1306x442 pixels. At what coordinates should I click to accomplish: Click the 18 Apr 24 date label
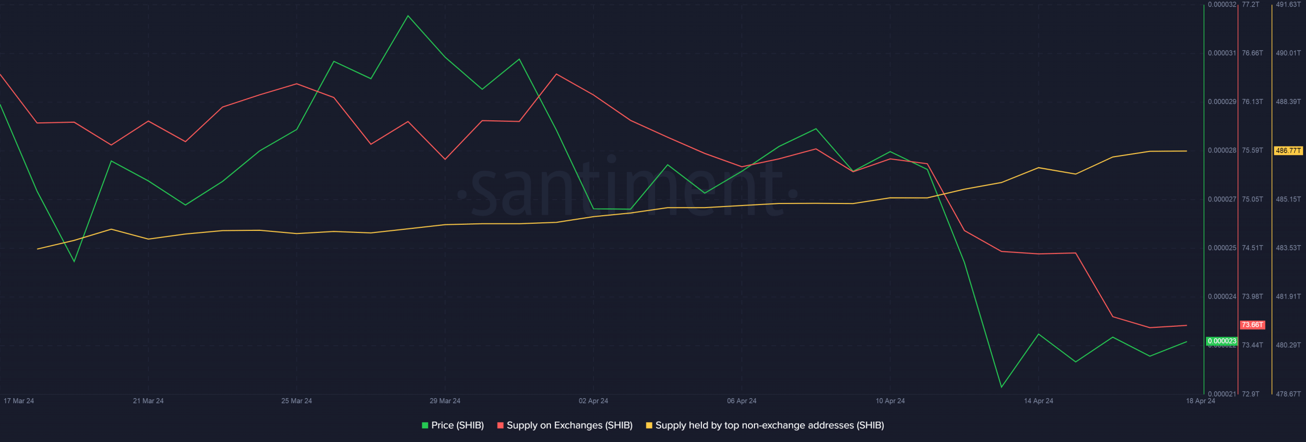pos(1200,401)
